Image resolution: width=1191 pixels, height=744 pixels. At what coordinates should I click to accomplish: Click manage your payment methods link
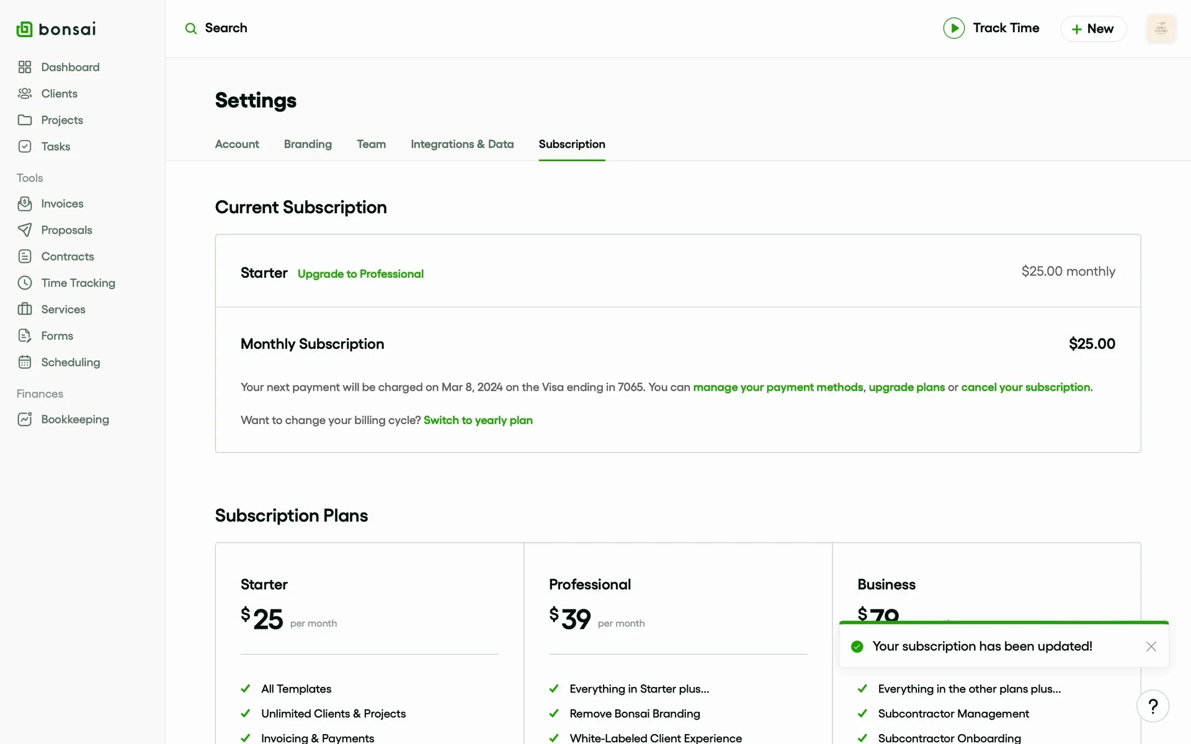point(778,387)
